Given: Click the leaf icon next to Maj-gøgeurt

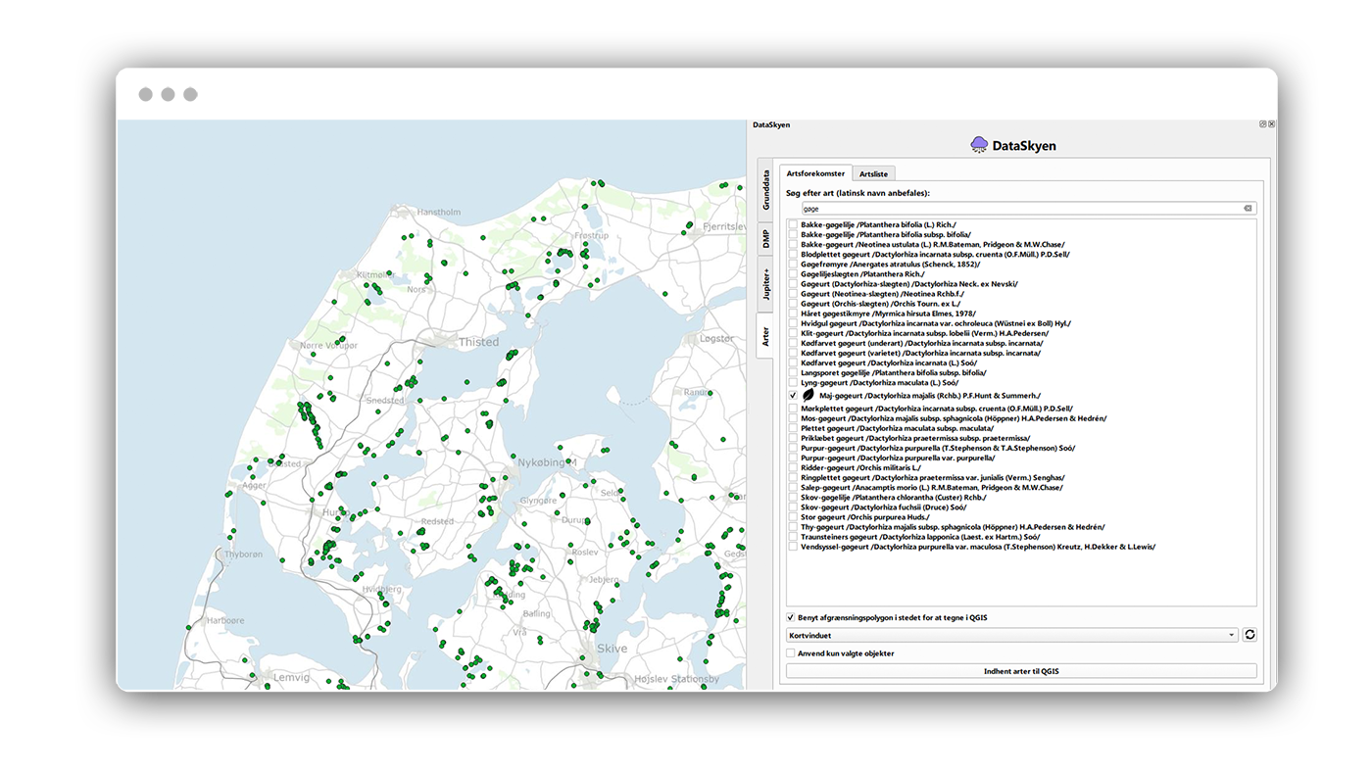Looking at the screenshot, I should click(808, 396).
